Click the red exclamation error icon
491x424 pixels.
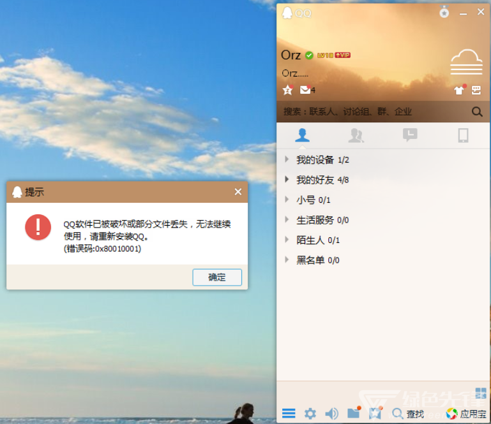click(x=38, y=227)
